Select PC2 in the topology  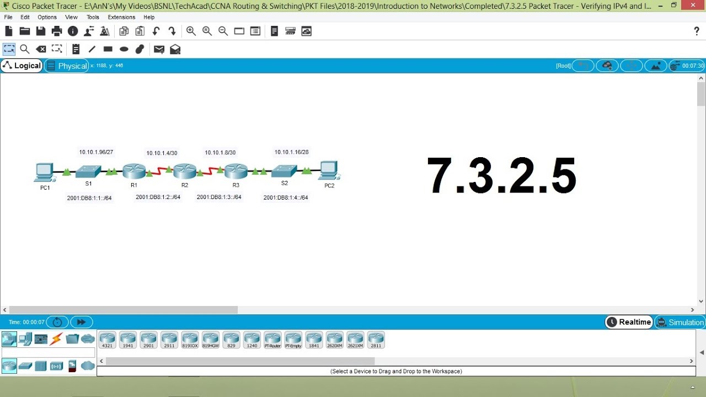coord(329,171)
